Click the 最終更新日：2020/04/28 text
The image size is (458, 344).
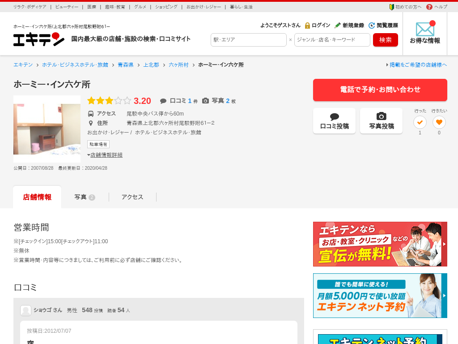pyautogui.click(x=83, y=168)
